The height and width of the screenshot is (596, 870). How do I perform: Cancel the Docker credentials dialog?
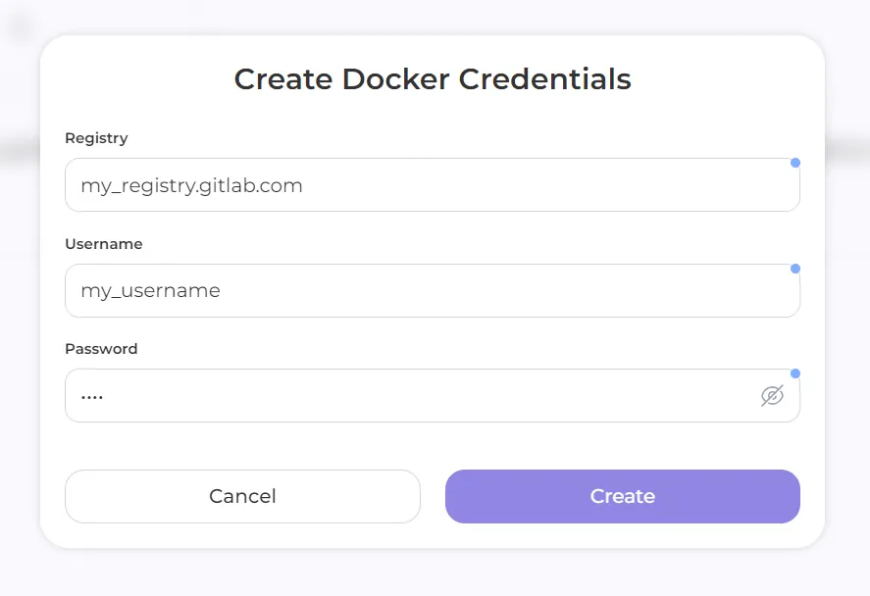(x=242, y=496)
